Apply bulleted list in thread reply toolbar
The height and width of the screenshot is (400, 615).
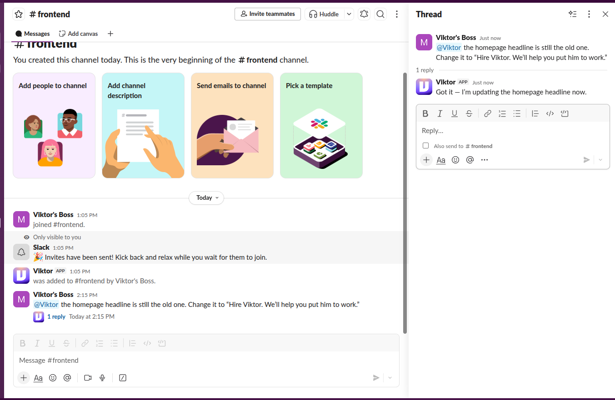[517, 114]
